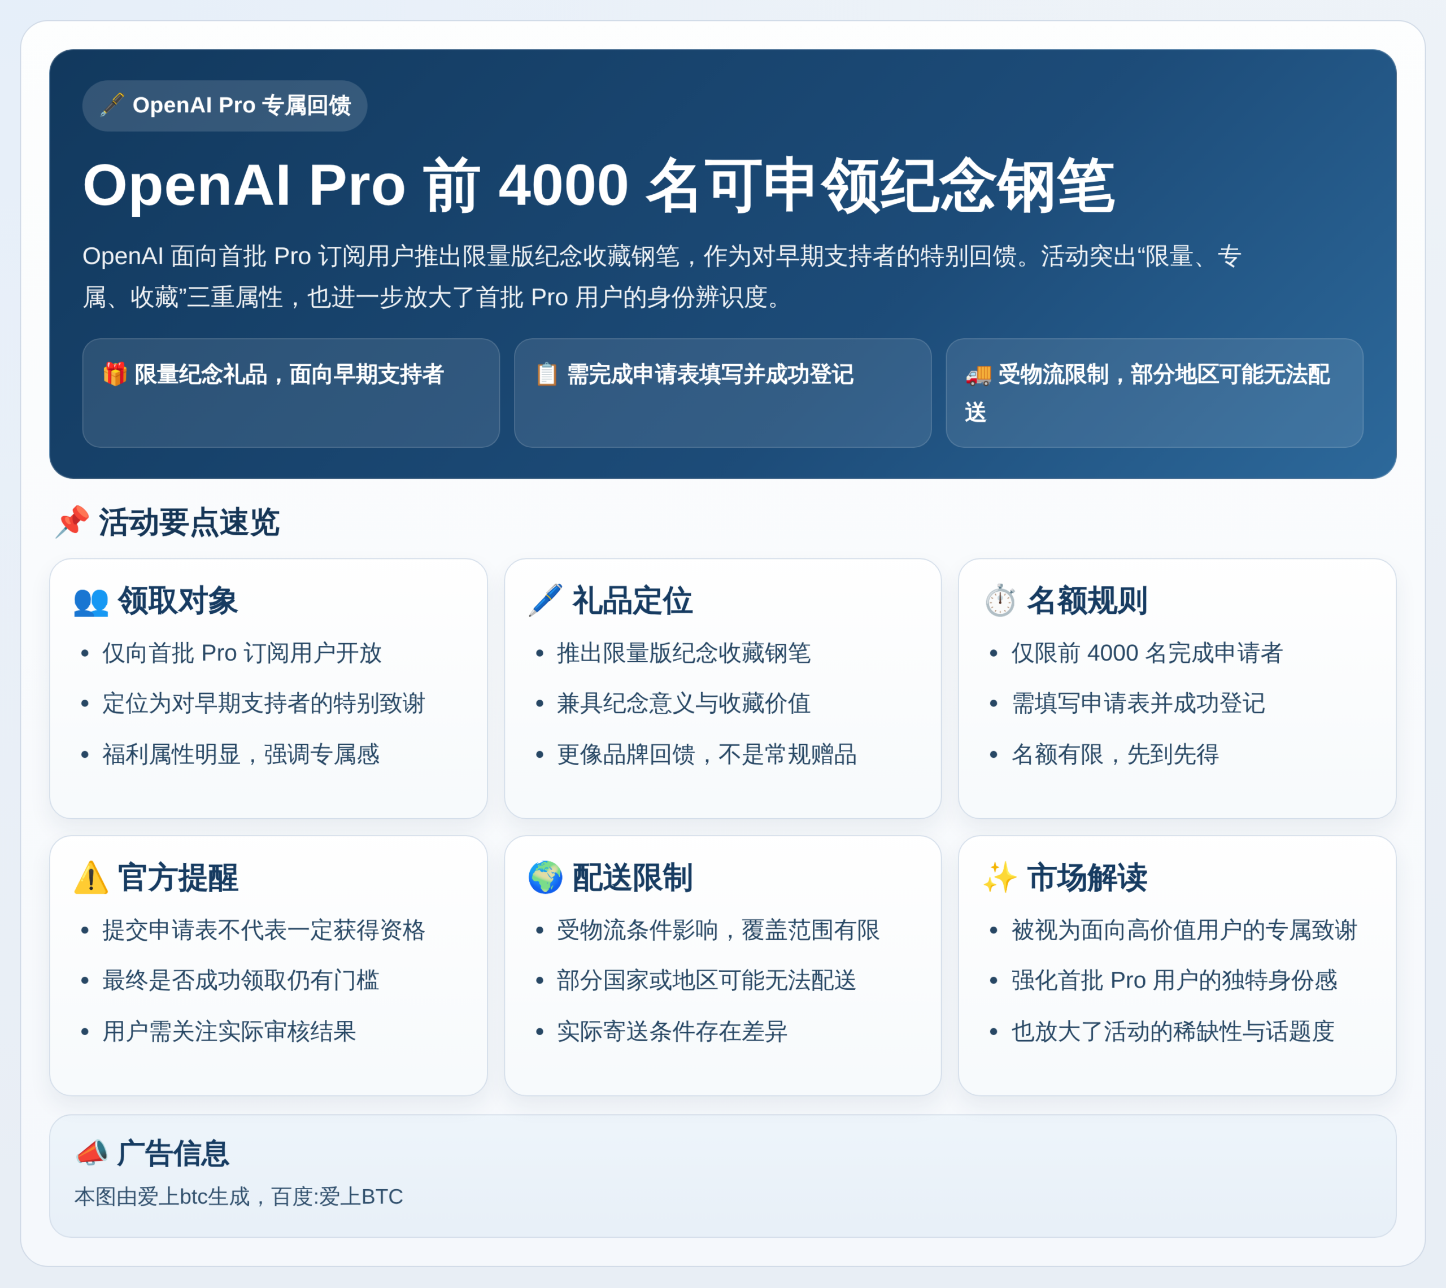Click the 名额规则 card heading
This screenshot has width=1446, height=1288.
[x=1087, y=601]
